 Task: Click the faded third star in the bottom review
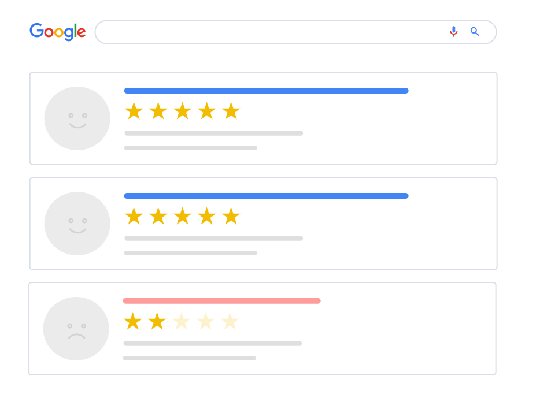[x=181, y=322]
